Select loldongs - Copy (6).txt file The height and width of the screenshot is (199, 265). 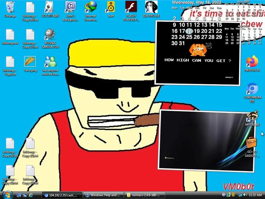(x=30, y=11)
